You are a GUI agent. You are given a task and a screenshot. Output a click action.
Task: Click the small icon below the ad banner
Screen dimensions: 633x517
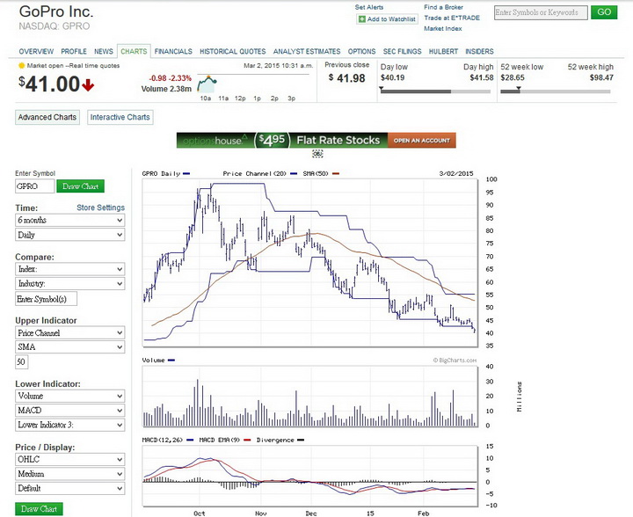pyautogui.click(x=316, y=153)
